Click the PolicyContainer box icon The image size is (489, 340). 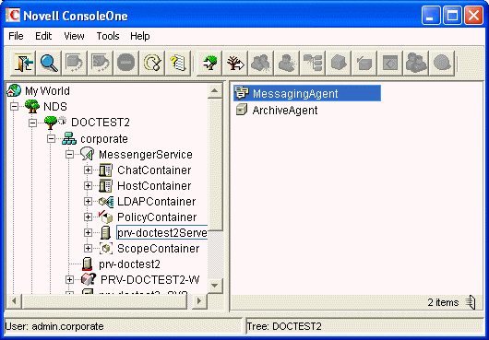click(x=106, y=217)
